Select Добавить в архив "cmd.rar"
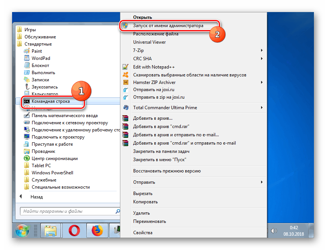 pyautogui.click(x=161, y=127)
